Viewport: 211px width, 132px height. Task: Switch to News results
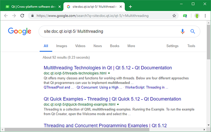(x=98, y=46)
